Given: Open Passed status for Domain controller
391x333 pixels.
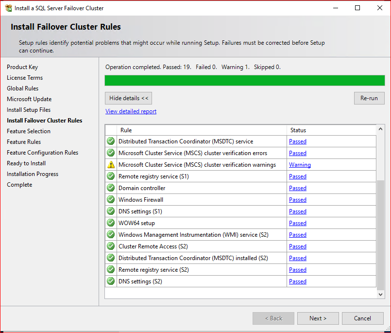Looking at the screenshot, I should point(297,188).
